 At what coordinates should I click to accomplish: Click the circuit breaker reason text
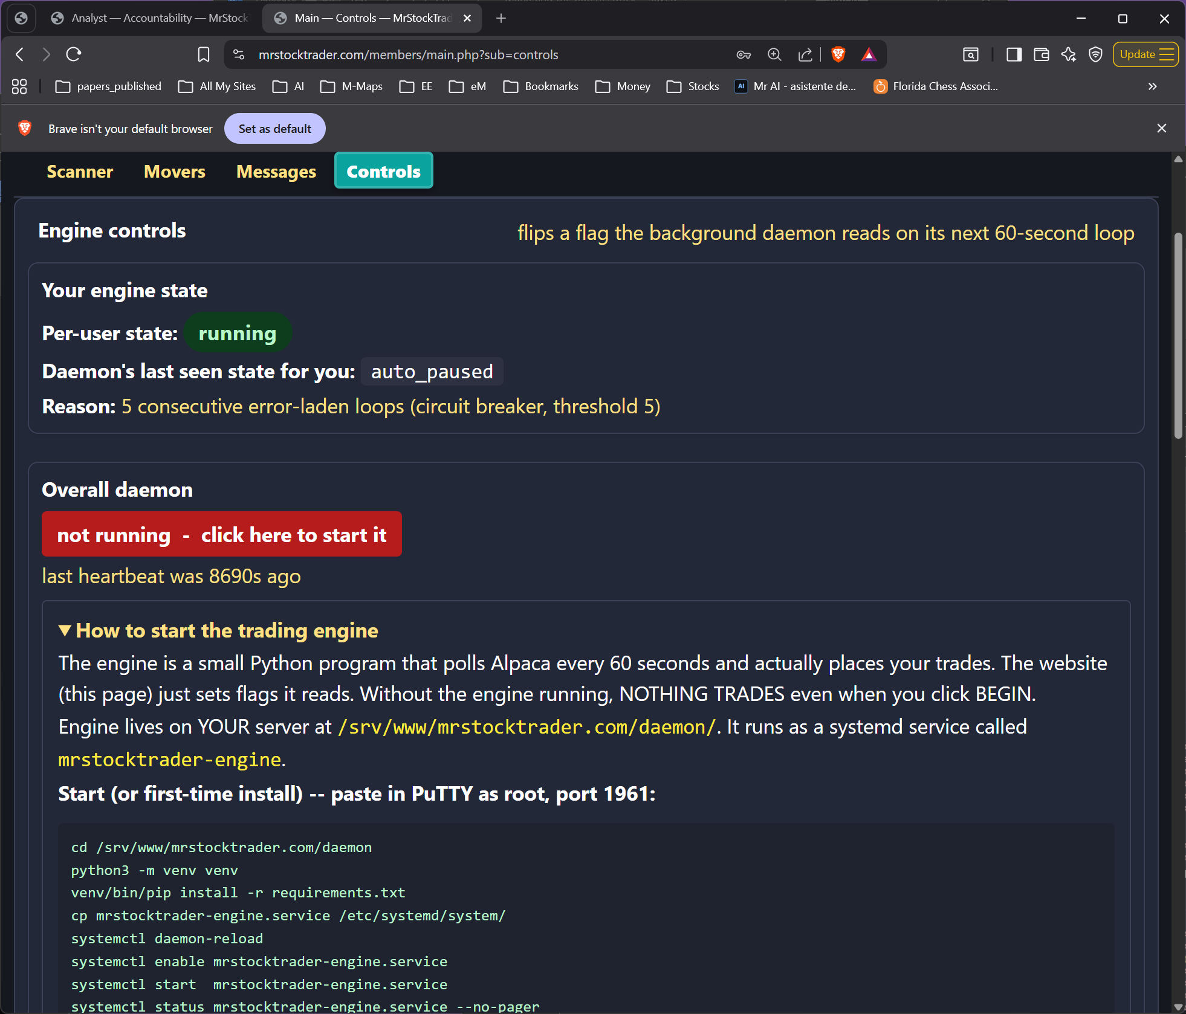tap(390, 406)
